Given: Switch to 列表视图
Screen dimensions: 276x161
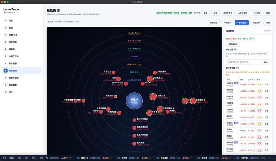Looking at the screenshot, I should [214, 23].
